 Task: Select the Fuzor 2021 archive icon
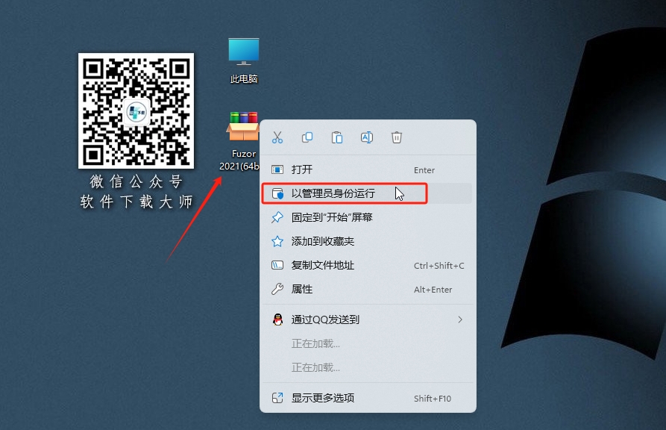243,141
